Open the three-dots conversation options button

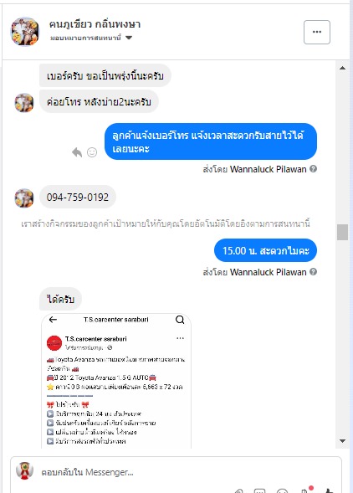coord(317,32)
